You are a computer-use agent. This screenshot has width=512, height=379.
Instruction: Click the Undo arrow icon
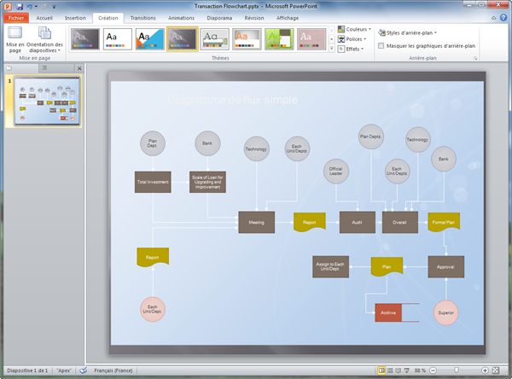[x=30, y=6]
